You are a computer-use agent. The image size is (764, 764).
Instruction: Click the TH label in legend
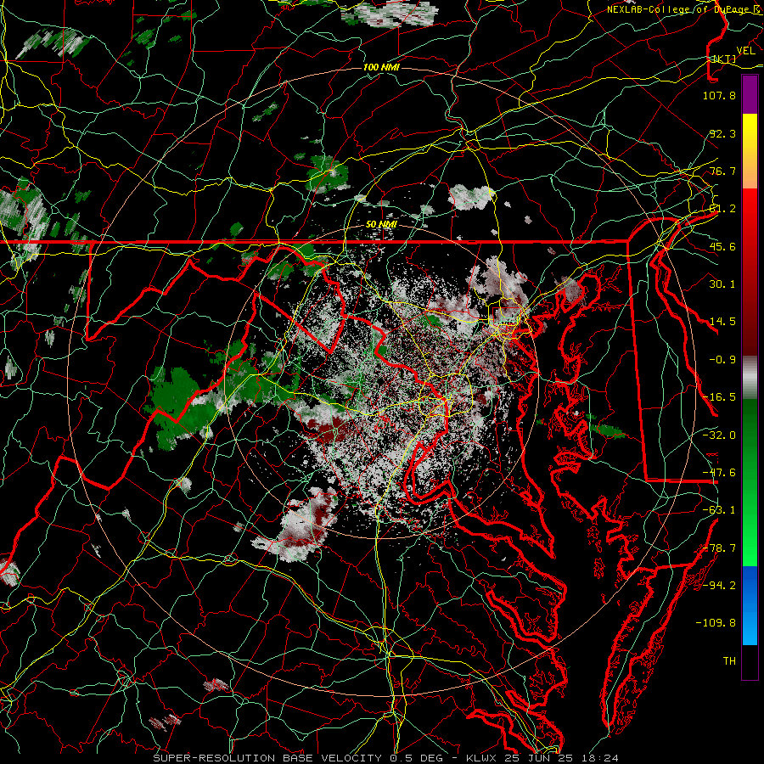point(729,661)
